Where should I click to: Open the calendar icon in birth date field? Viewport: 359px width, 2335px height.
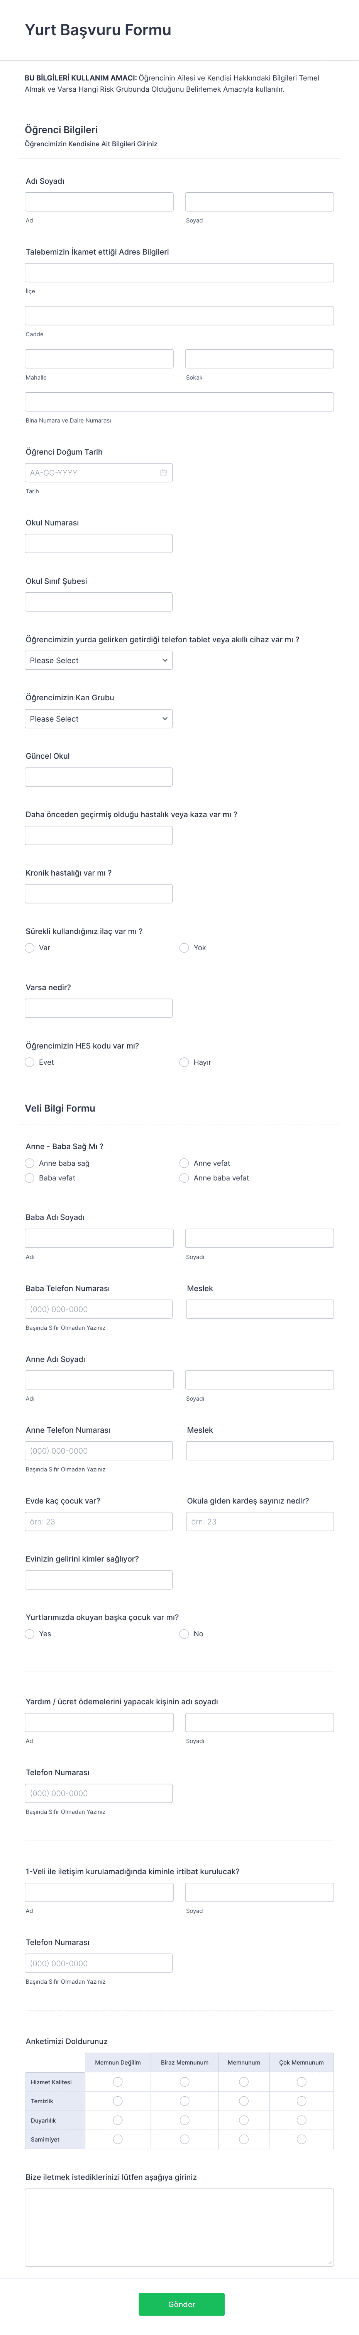tap(164, 472)
